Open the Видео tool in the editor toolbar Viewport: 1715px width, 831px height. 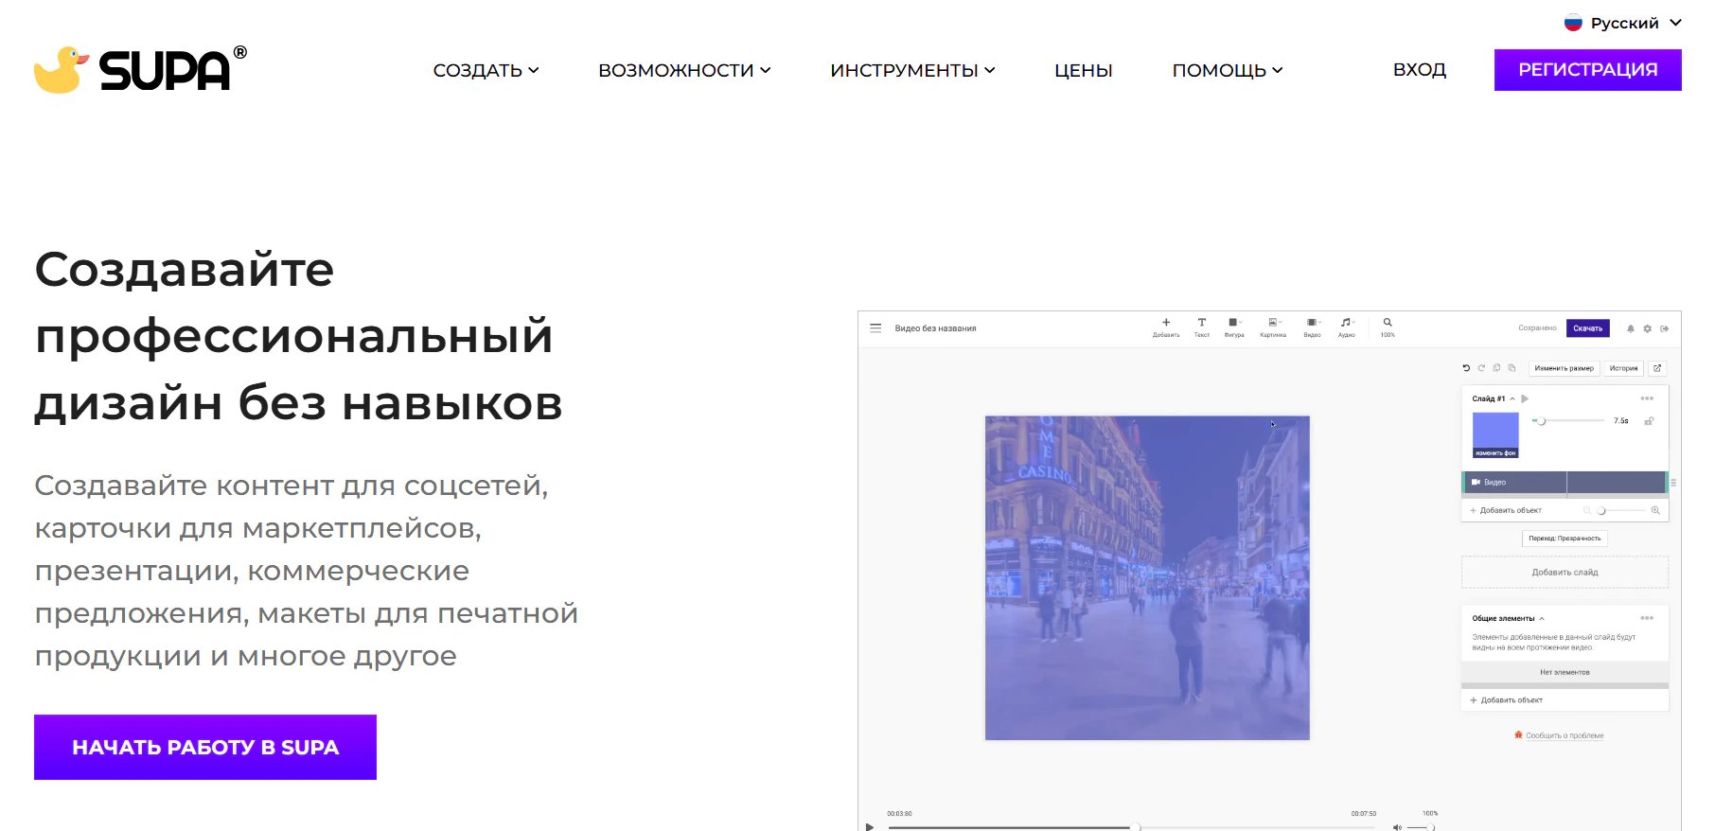pyautogui.click(x=1312, y=327)
